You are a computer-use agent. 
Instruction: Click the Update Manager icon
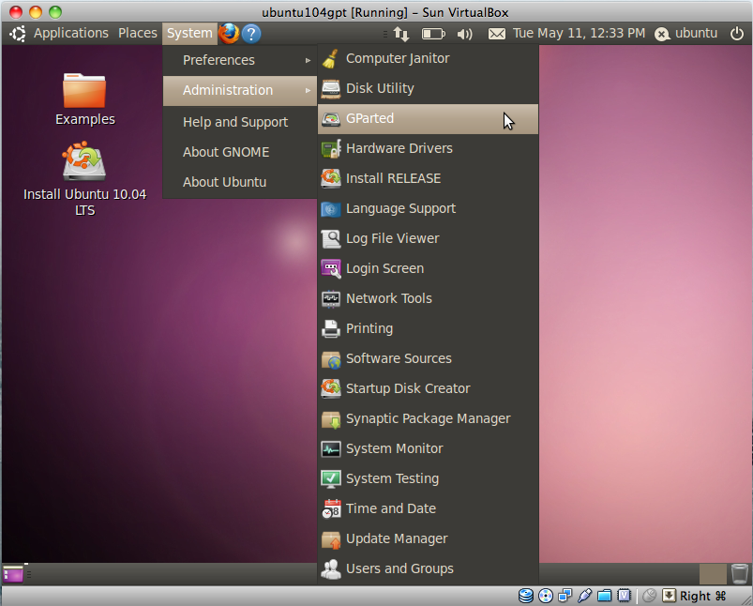(331, 539)
